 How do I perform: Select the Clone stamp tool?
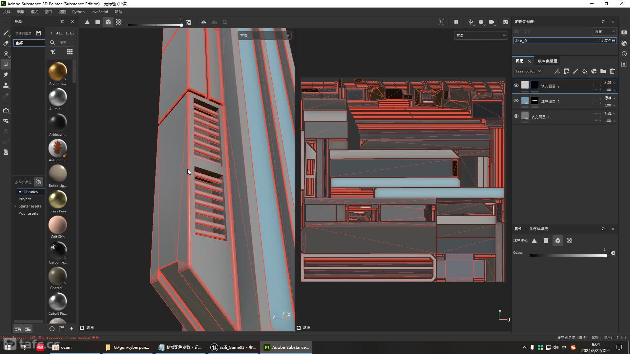click(6, 85)
